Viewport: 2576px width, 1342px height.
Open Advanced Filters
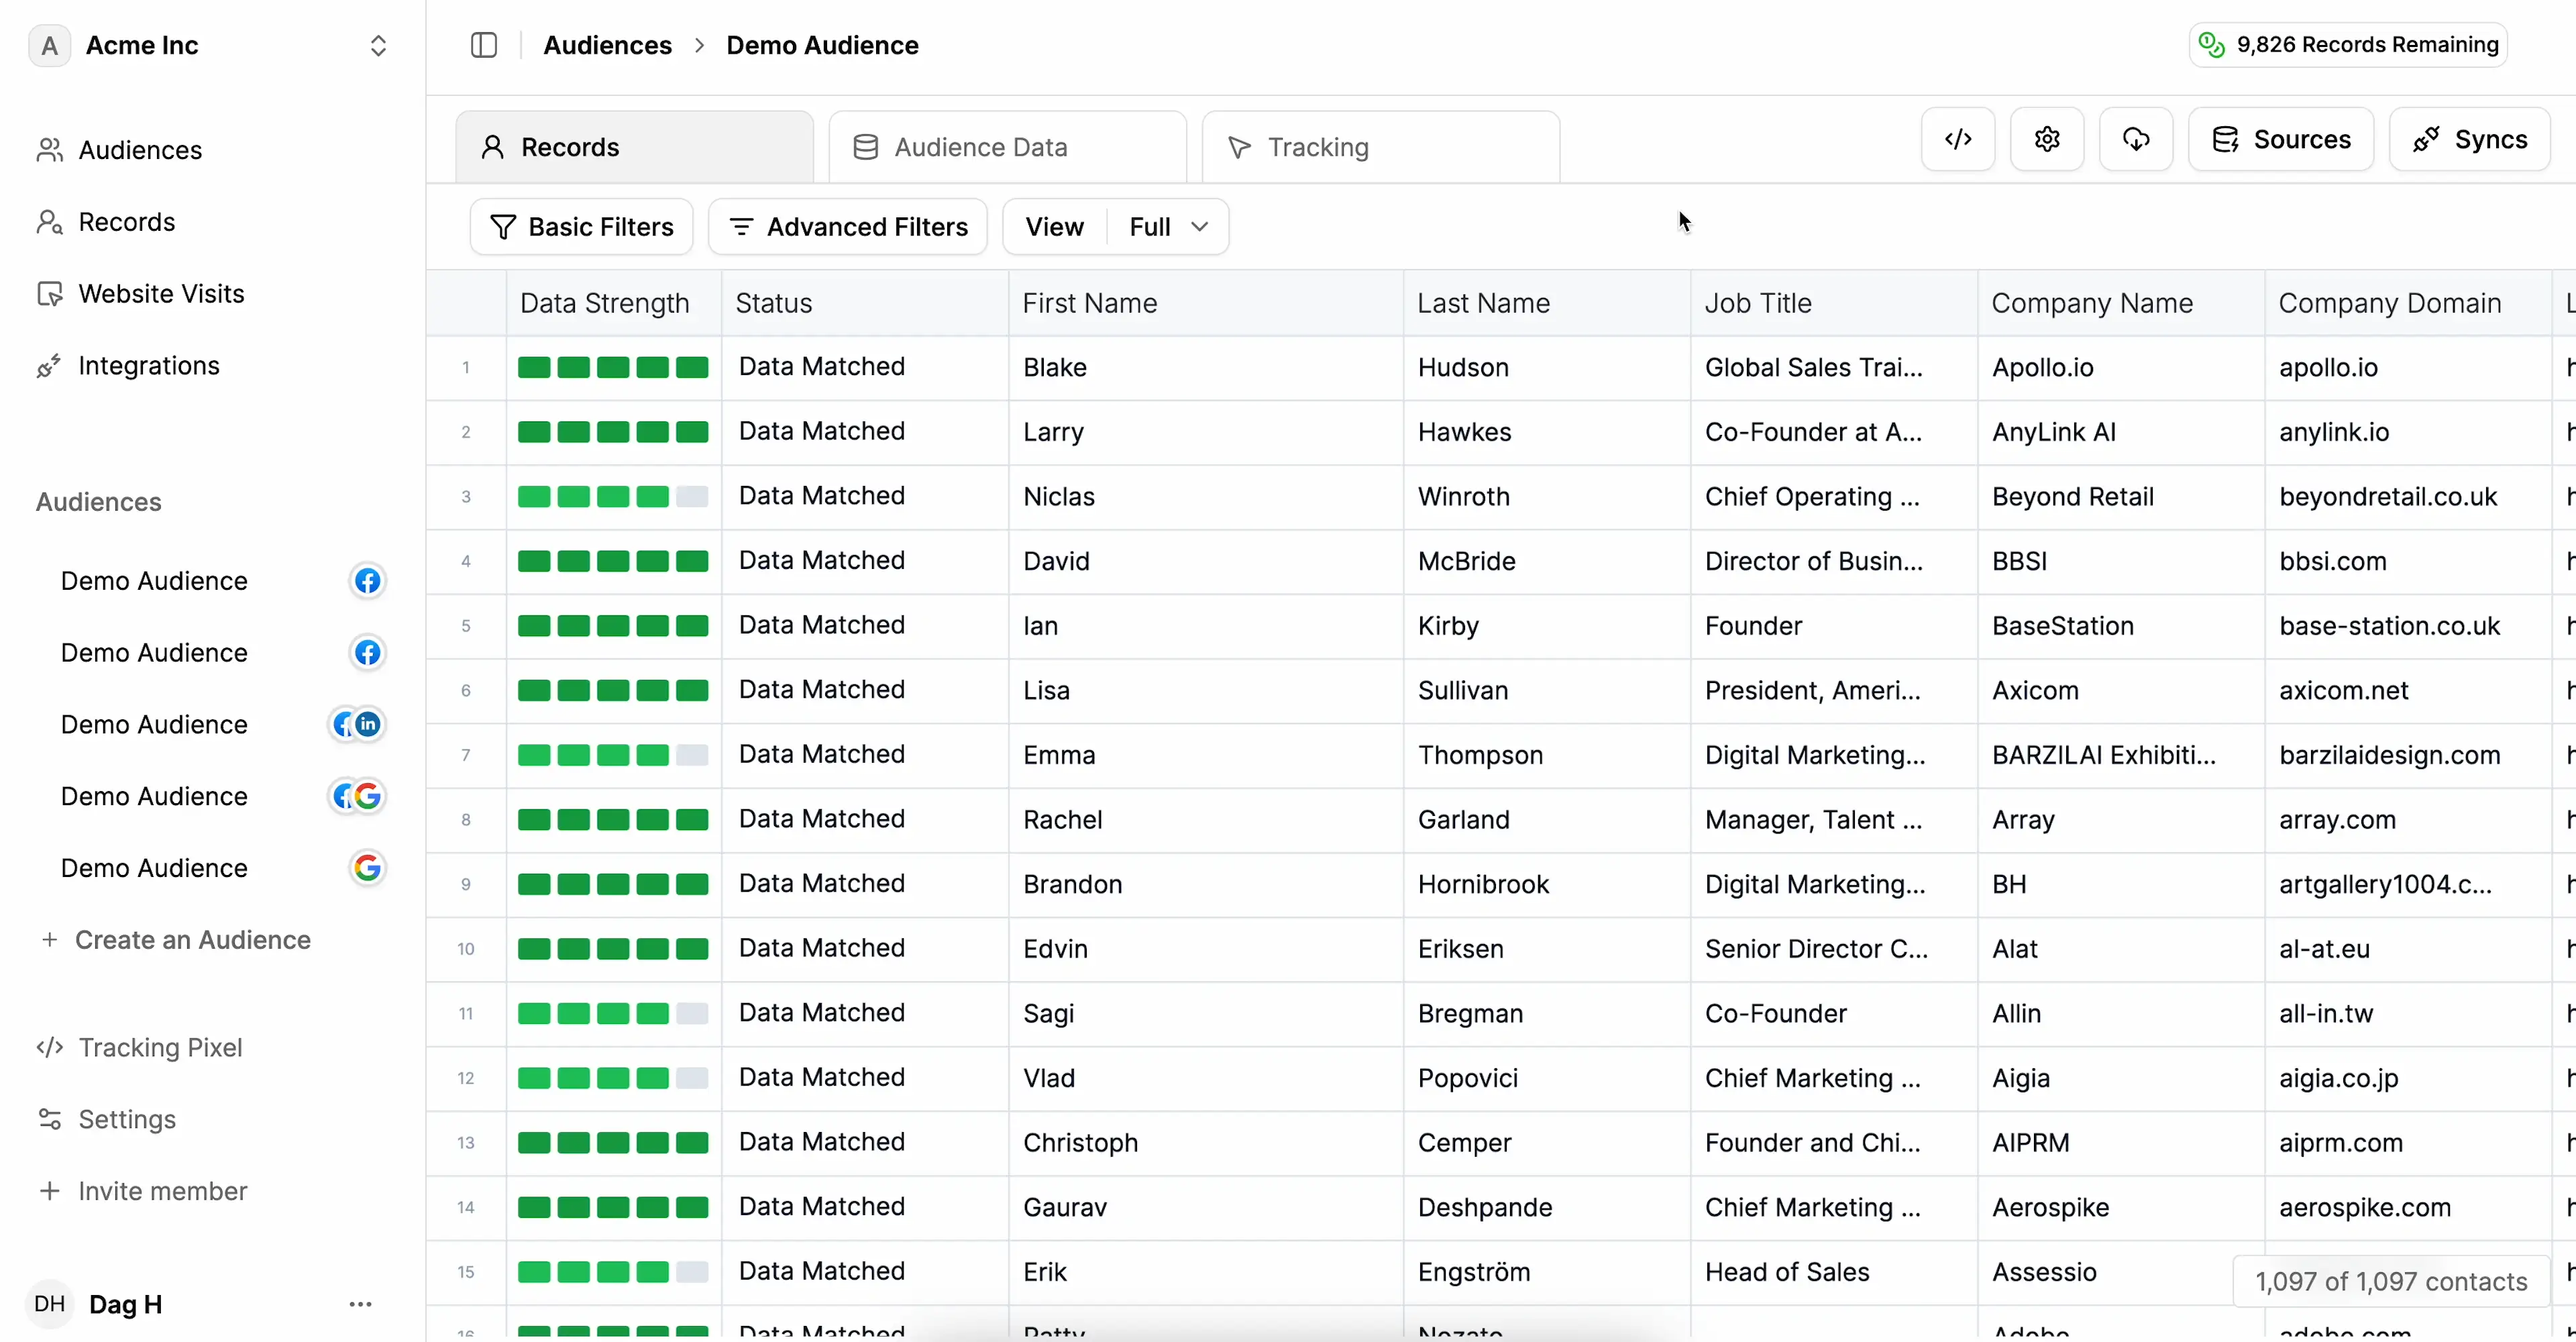(x=847, y=226)
